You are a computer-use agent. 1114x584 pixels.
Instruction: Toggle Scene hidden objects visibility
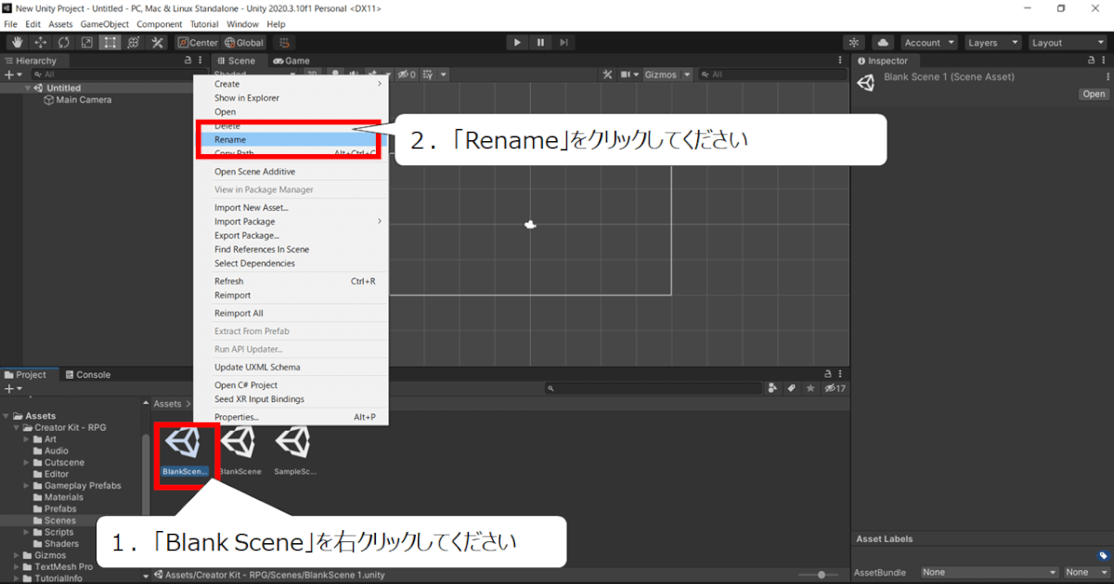tap(406, 74)
